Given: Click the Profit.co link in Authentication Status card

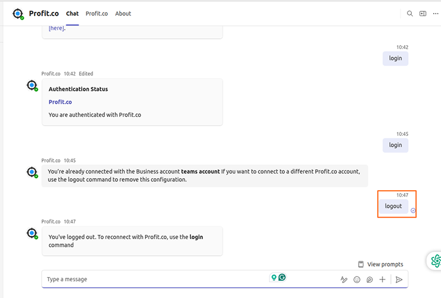Looking at the screenshot, I should tap(60, 102).
